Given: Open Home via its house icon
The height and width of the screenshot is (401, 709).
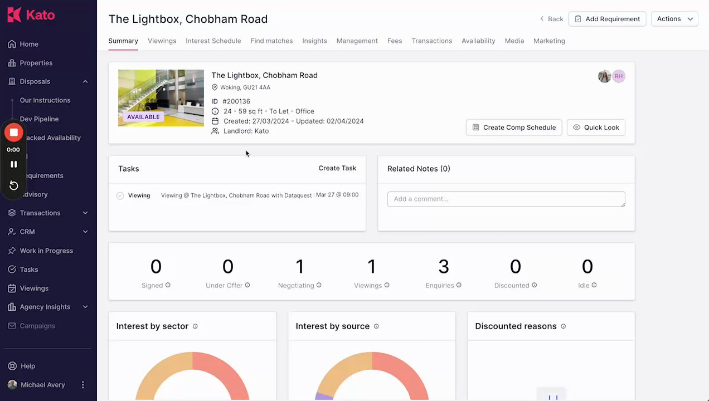Looking at the screenshot, I should 12,44.
